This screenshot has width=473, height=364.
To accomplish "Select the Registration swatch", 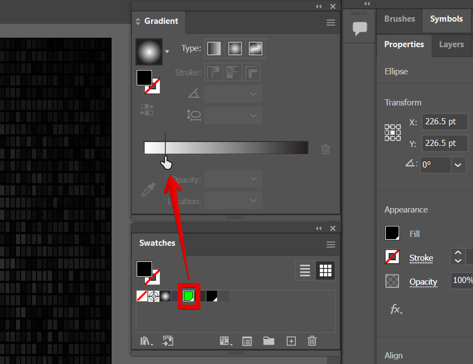I will click(x=154, y=296).
